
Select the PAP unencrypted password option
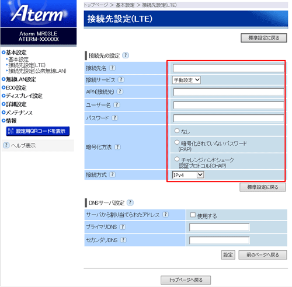[177, 142]
